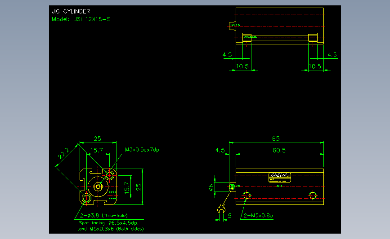
Task: Click the left M5 port circle in side view
Action: pyautogui.click(x=247, y=196)
